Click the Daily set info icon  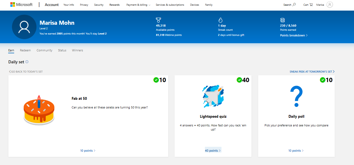(x=27, y=62)
